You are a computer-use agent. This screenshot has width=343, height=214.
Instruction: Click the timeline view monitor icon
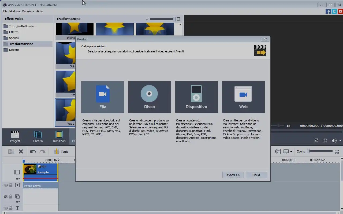pyautogui.click(x=286, y=151)
